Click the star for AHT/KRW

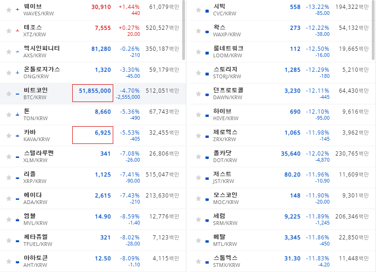coord(9,261)
